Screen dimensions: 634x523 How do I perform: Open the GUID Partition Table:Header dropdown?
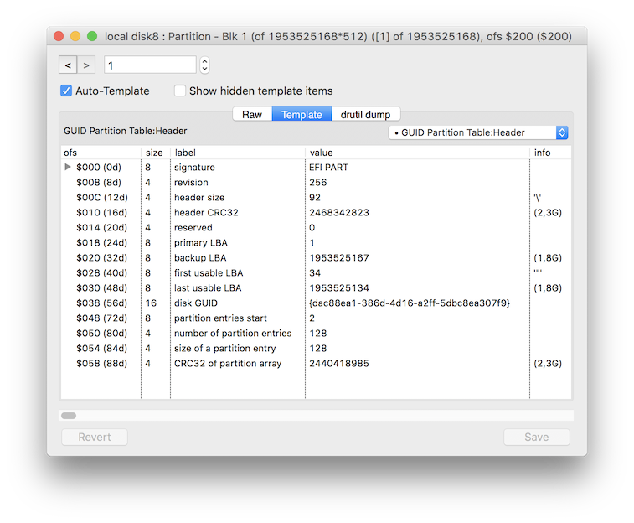pos(478,132)
